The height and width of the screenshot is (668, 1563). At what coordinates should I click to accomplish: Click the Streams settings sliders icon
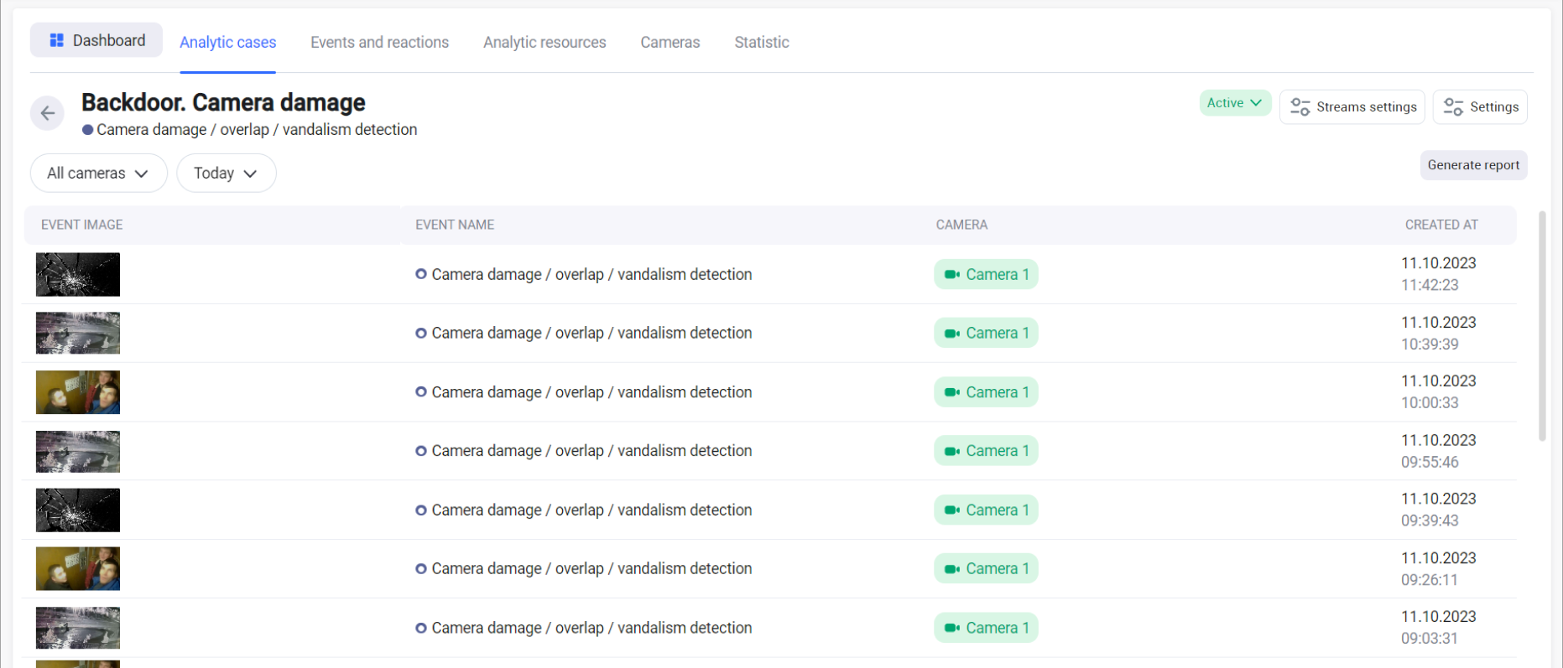pos(1300,107)
